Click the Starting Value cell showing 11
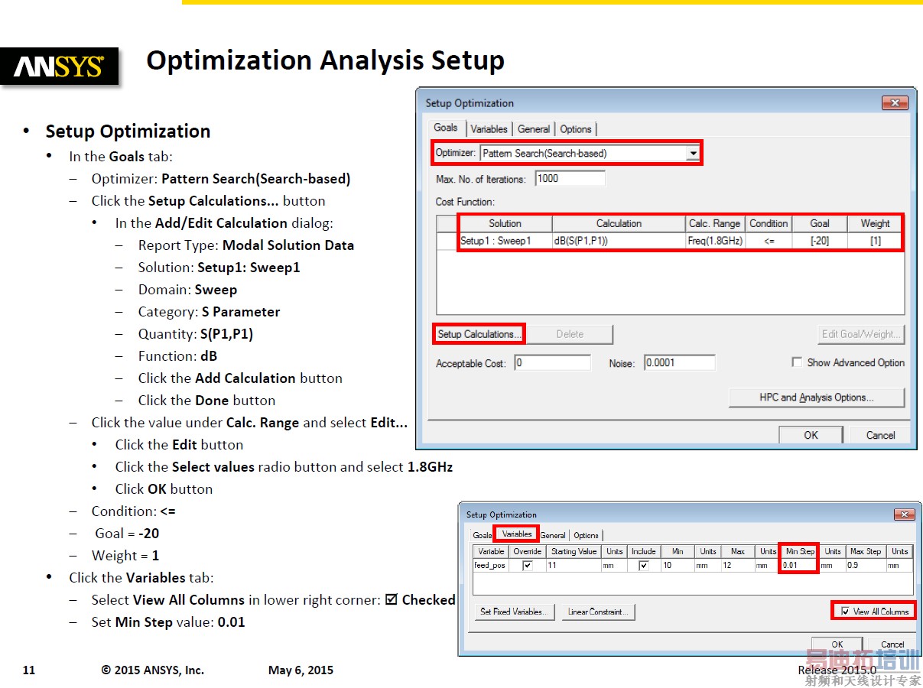Viewport: 923px width, 688px height. click(574, 566)
